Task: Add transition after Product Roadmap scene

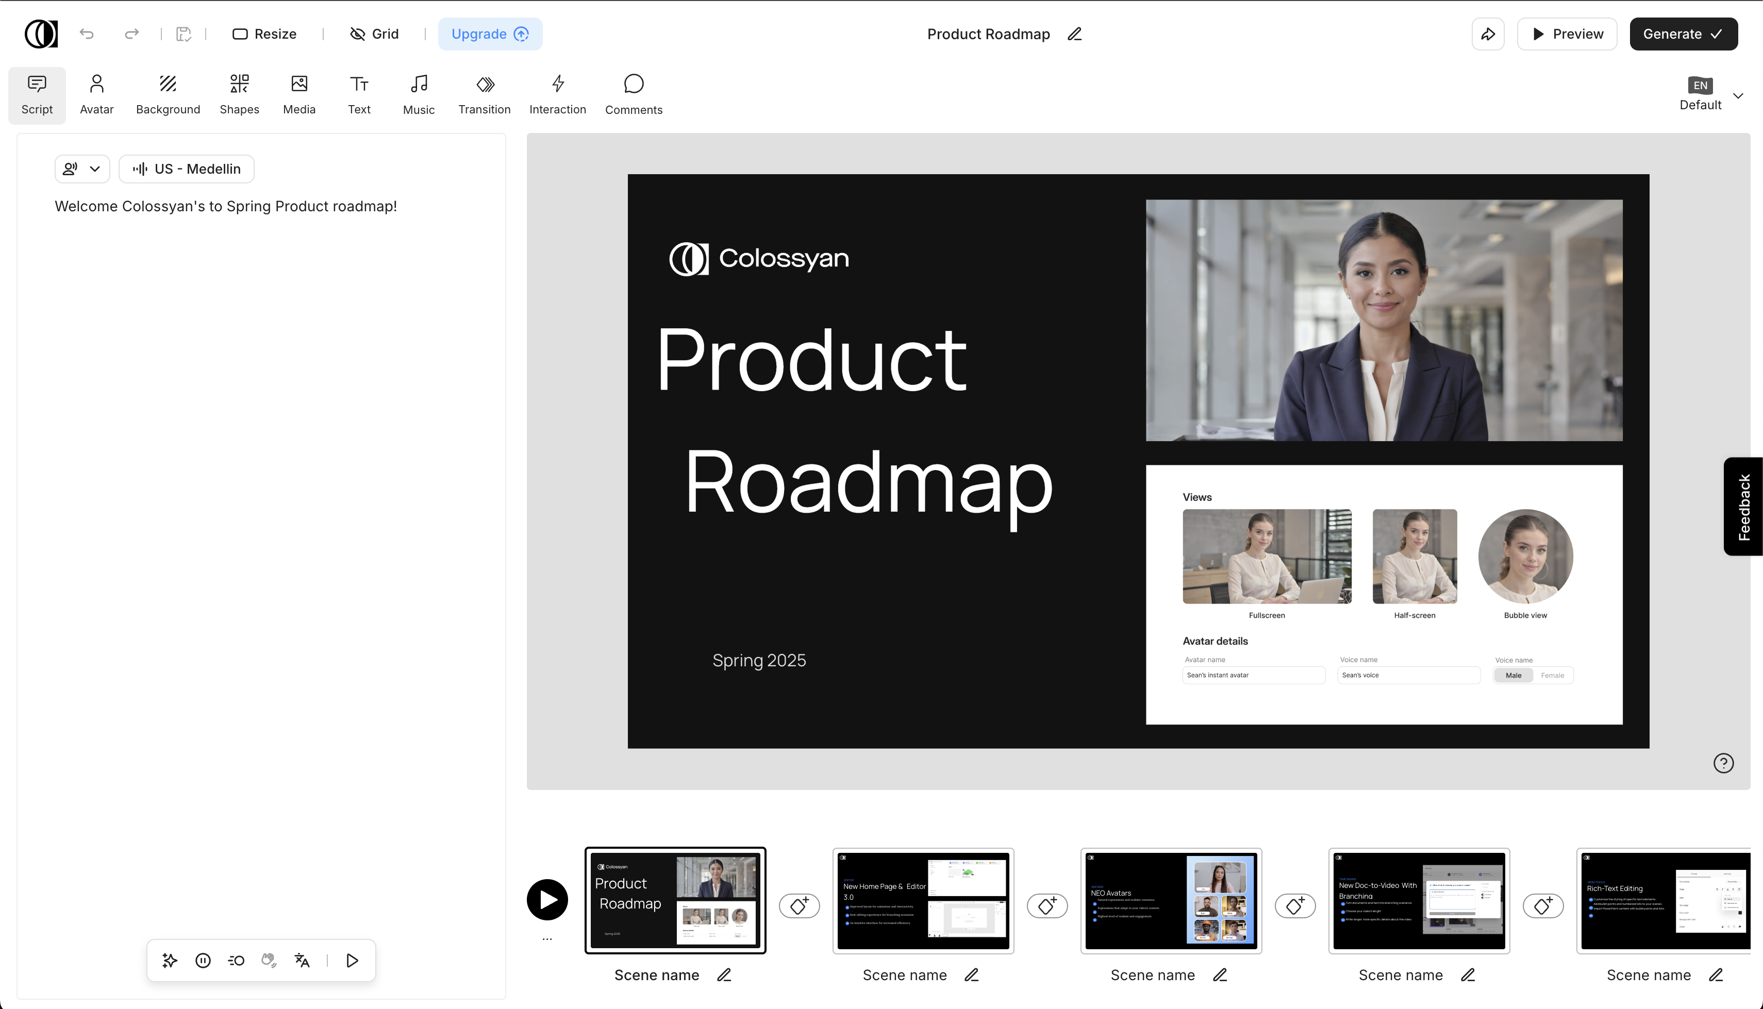Action: (x=800, y=905)
